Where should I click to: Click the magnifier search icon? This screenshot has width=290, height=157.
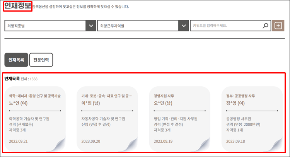(x=265, y=26)
